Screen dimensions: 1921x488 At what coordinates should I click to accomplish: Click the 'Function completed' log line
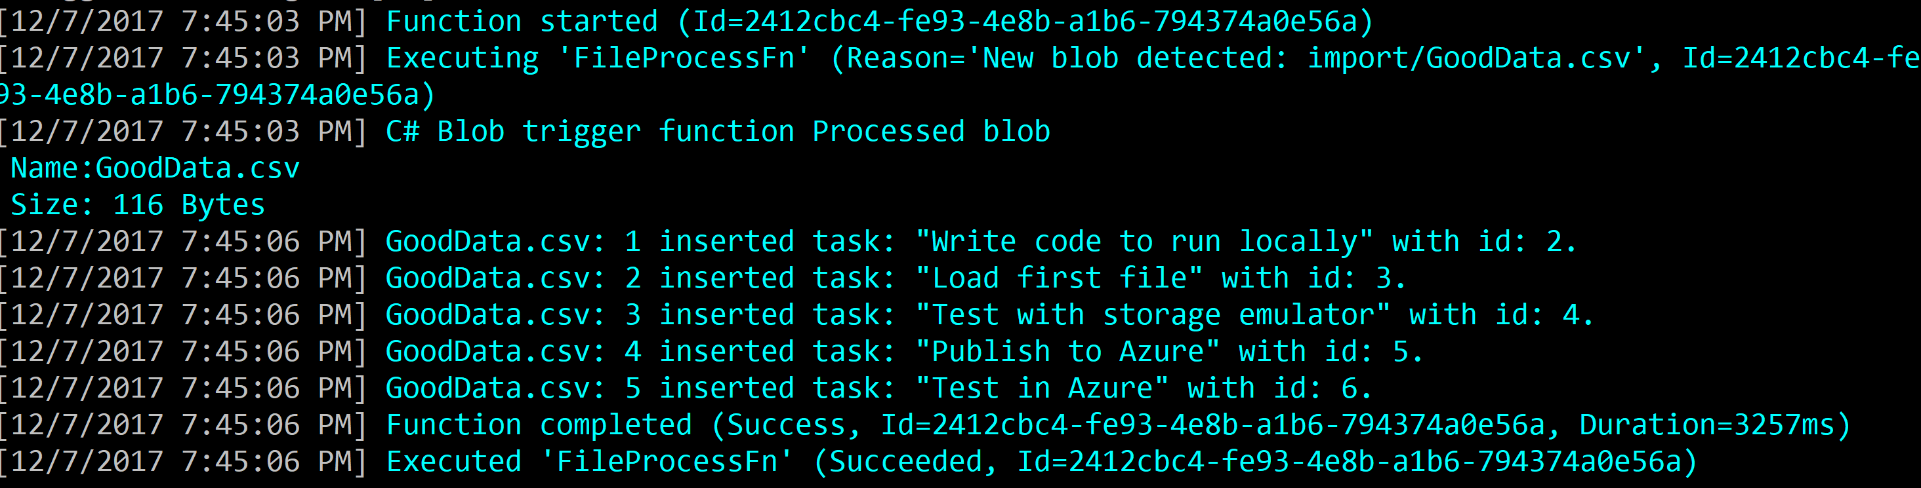924,424
